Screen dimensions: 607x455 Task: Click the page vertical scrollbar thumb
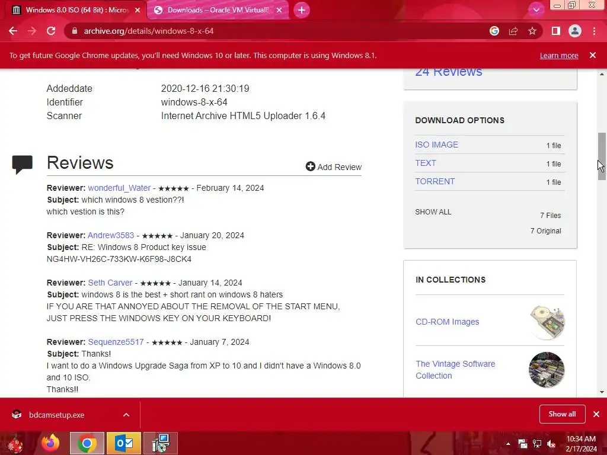(602, 156)
